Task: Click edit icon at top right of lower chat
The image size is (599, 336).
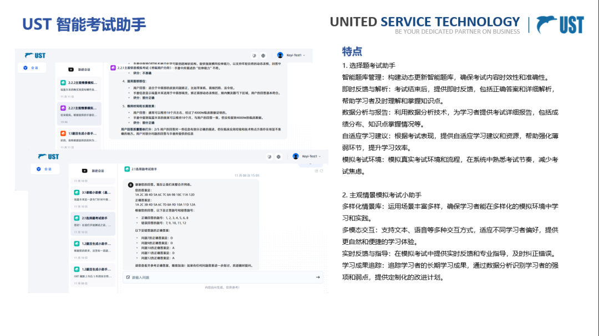Action: coord(316,171)
